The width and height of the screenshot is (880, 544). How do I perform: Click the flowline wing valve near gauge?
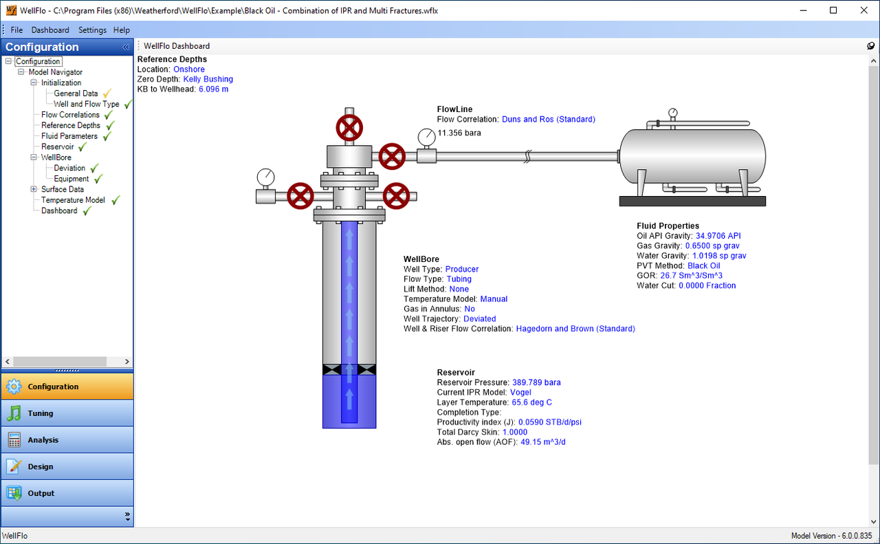pyautogui.click(x=392, y=157)
